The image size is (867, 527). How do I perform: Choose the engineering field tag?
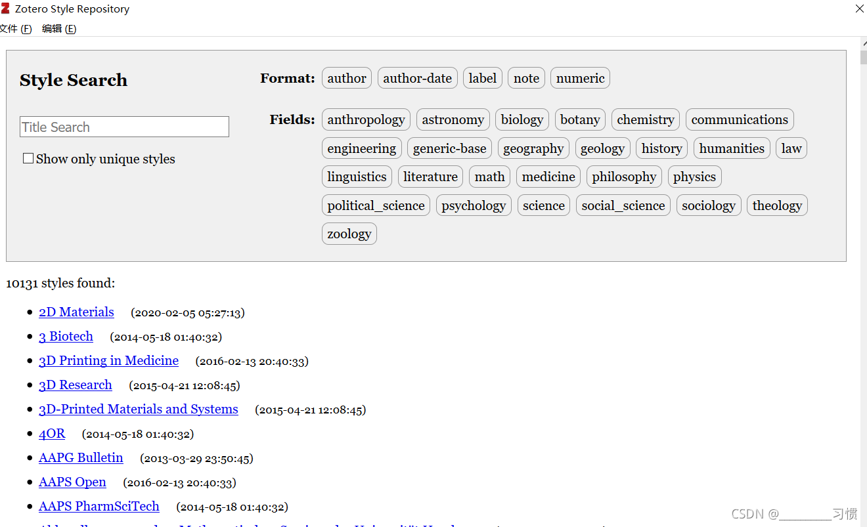click(361, 148)
